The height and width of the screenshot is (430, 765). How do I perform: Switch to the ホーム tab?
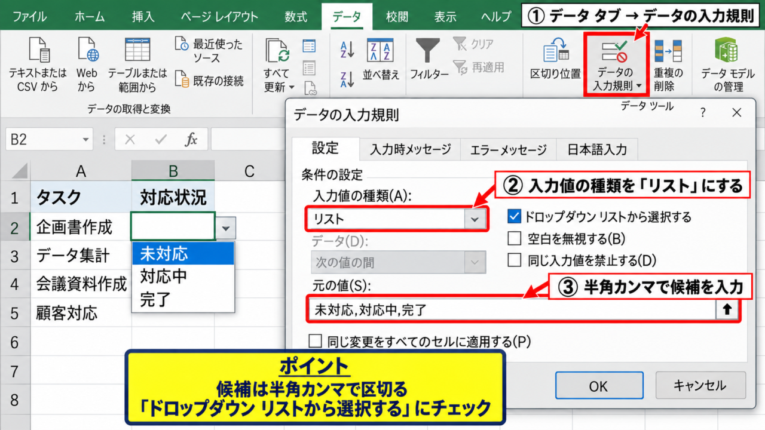point(90,16)
